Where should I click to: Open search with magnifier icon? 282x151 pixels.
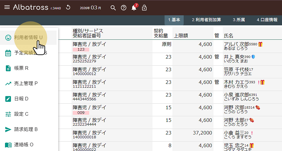point(113,8)
